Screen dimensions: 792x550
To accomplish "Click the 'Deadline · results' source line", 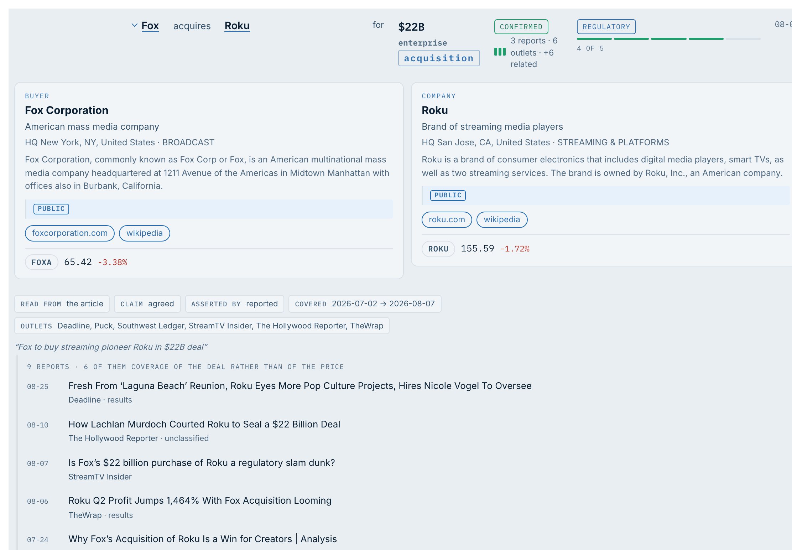I will 100,400.
